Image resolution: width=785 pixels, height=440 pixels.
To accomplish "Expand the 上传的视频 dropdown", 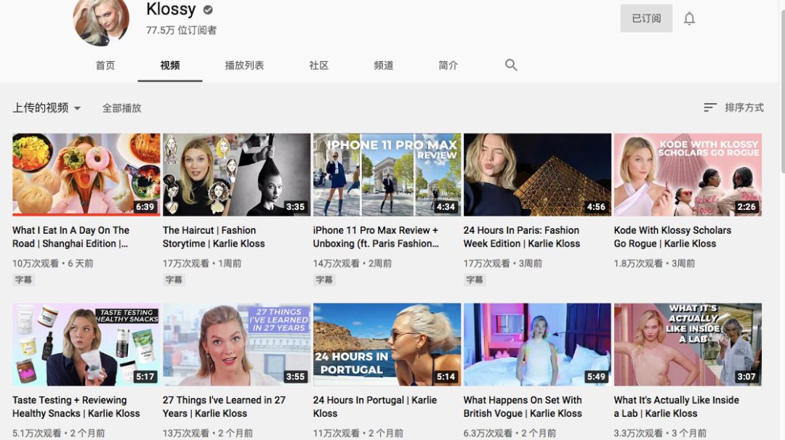I will tap(47, 108).
